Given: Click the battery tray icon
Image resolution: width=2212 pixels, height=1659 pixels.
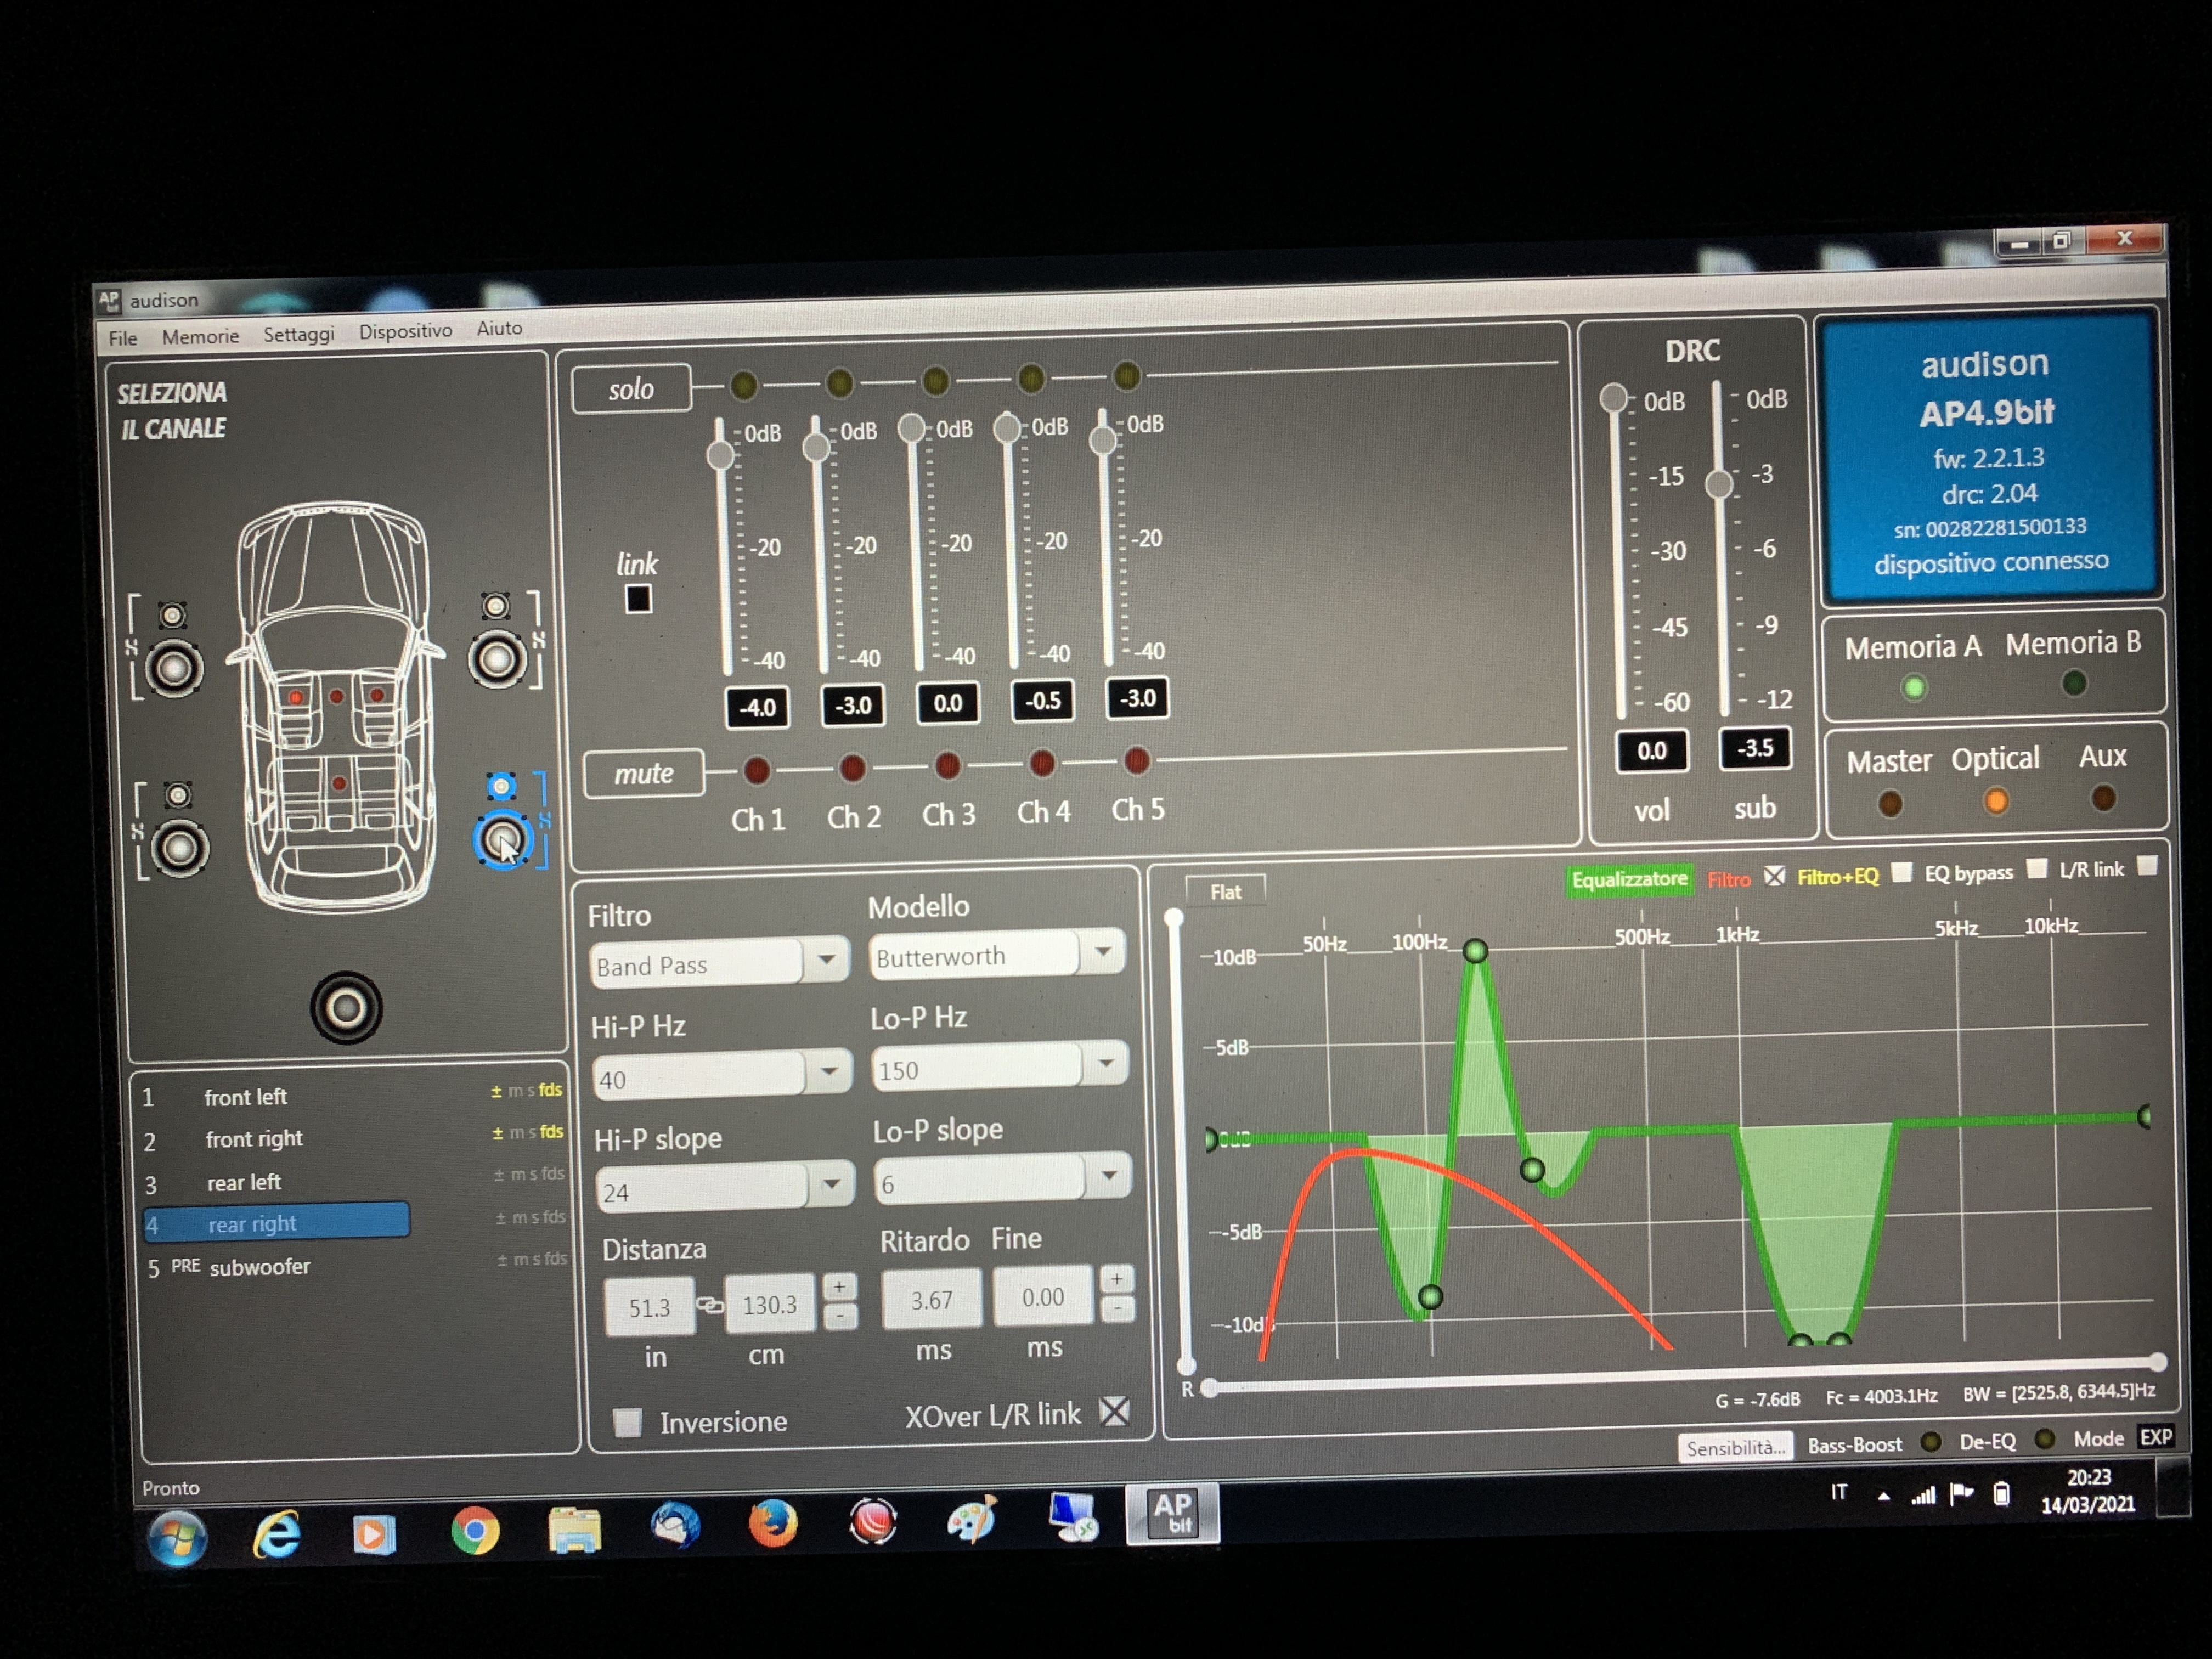Looking at the screenshot, I should point(2001,1493).
